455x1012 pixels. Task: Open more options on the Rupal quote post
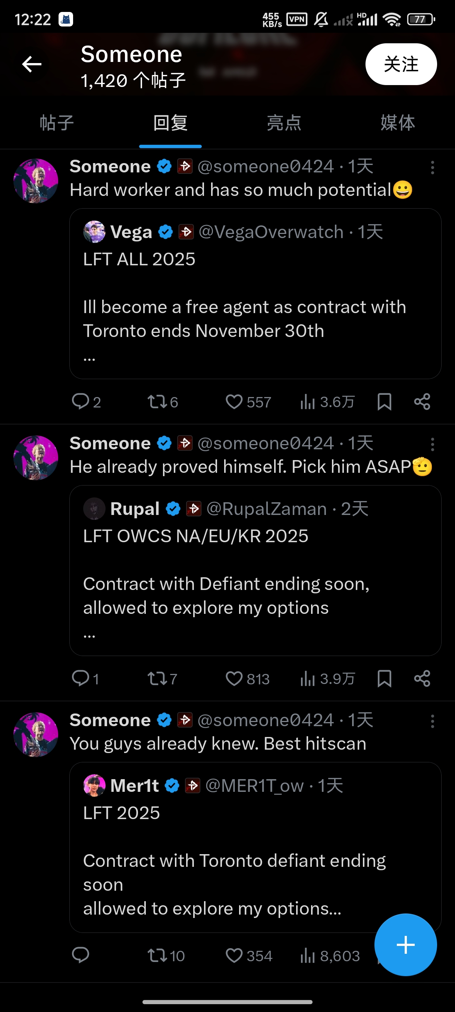tap(432, 445)
